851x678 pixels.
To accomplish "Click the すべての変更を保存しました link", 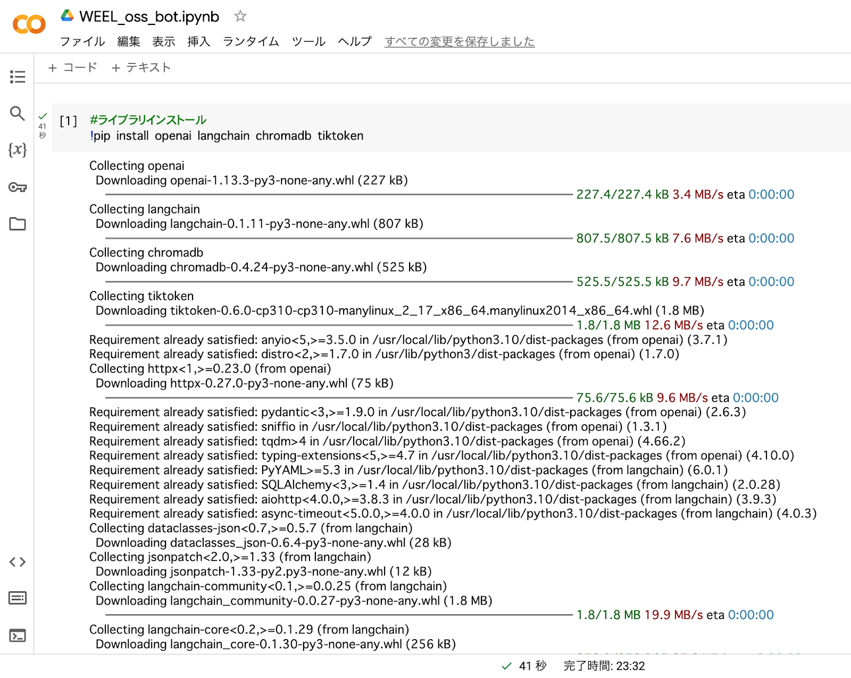I will (460, 42).
